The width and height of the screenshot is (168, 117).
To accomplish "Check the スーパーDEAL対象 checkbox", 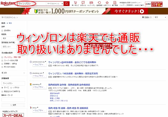I will pyautogui.click(x=2, y=61).
